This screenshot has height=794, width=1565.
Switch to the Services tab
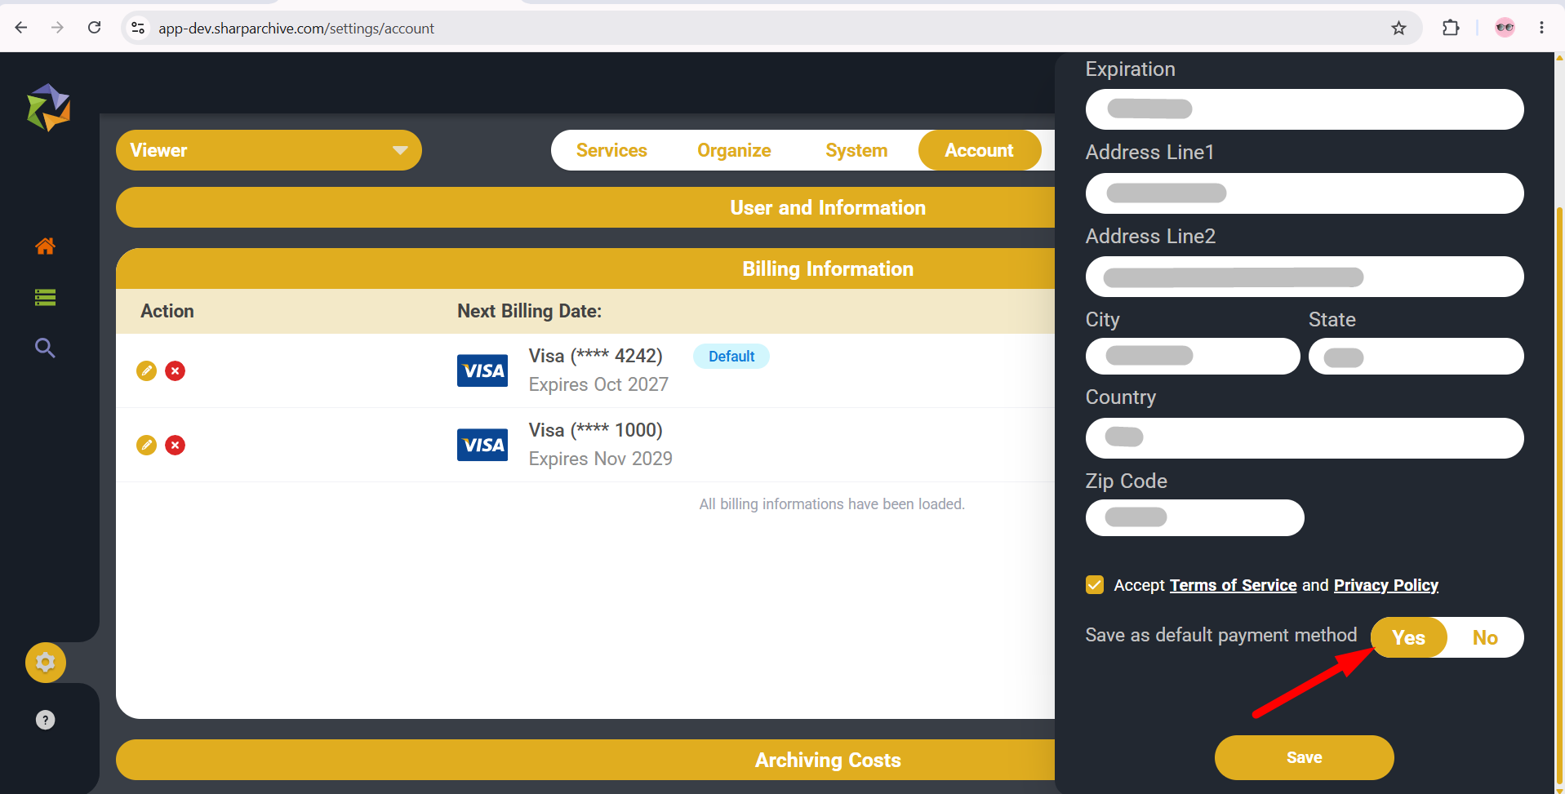tap(611, 150)
